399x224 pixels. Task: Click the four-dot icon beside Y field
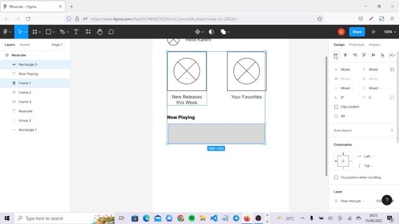click(392, 69)
